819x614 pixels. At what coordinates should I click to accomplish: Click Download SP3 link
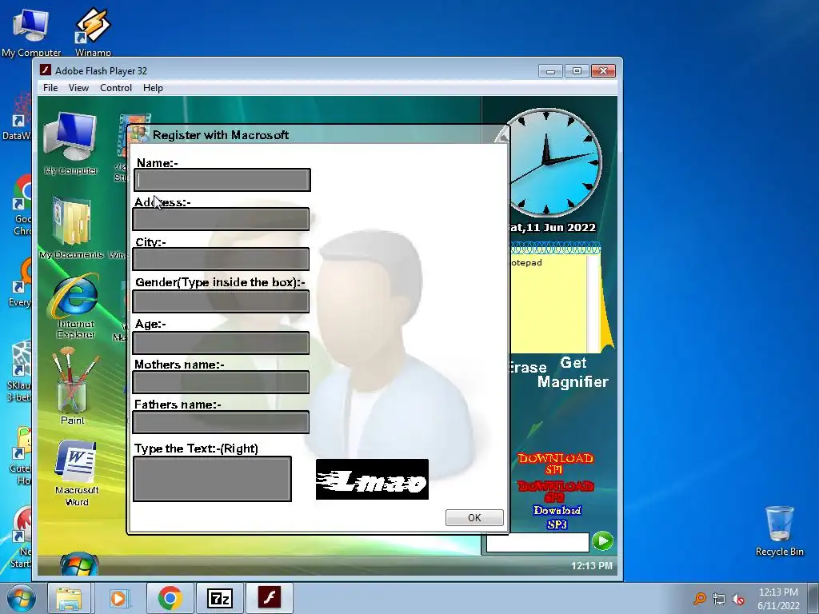click(557, 517)
